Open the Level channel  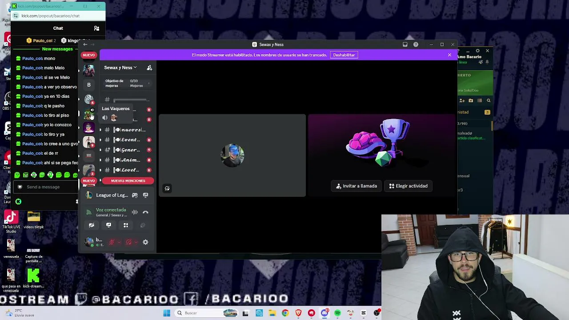pos(128,170)
